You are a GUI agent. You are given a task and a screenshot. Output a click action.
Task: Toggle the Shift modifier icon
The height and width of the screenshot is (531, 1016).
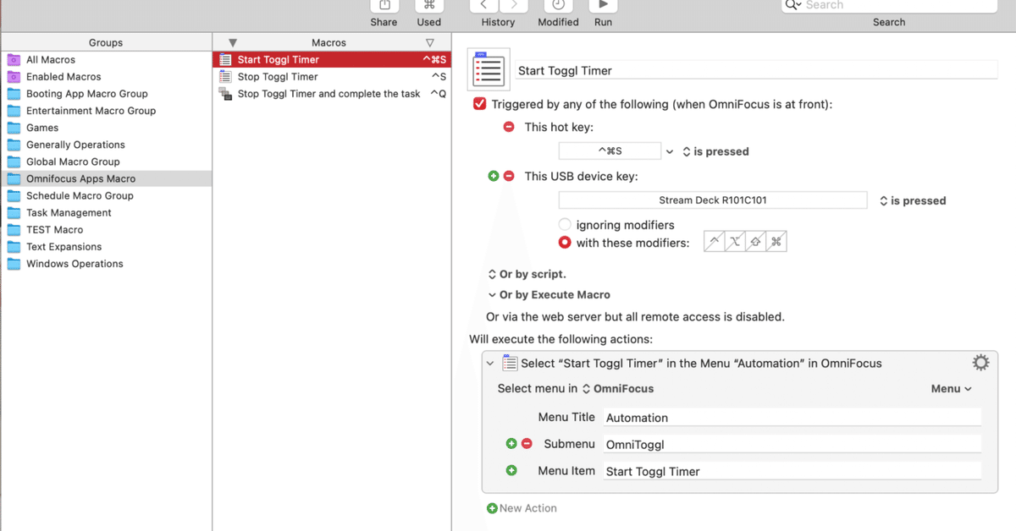pyautogui.click(x=755, y=242)
